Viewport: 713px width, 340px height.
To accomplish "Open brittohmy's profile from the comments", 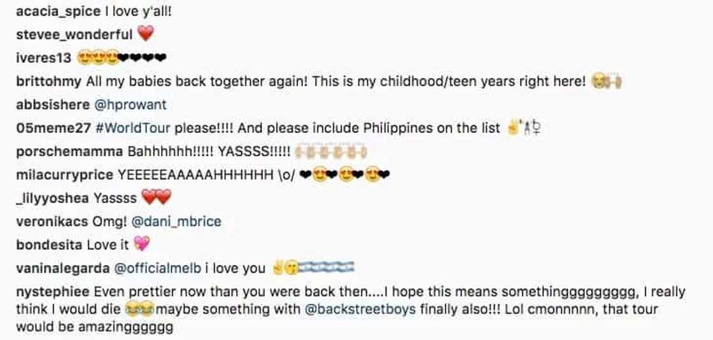I will tap(48, 81).
